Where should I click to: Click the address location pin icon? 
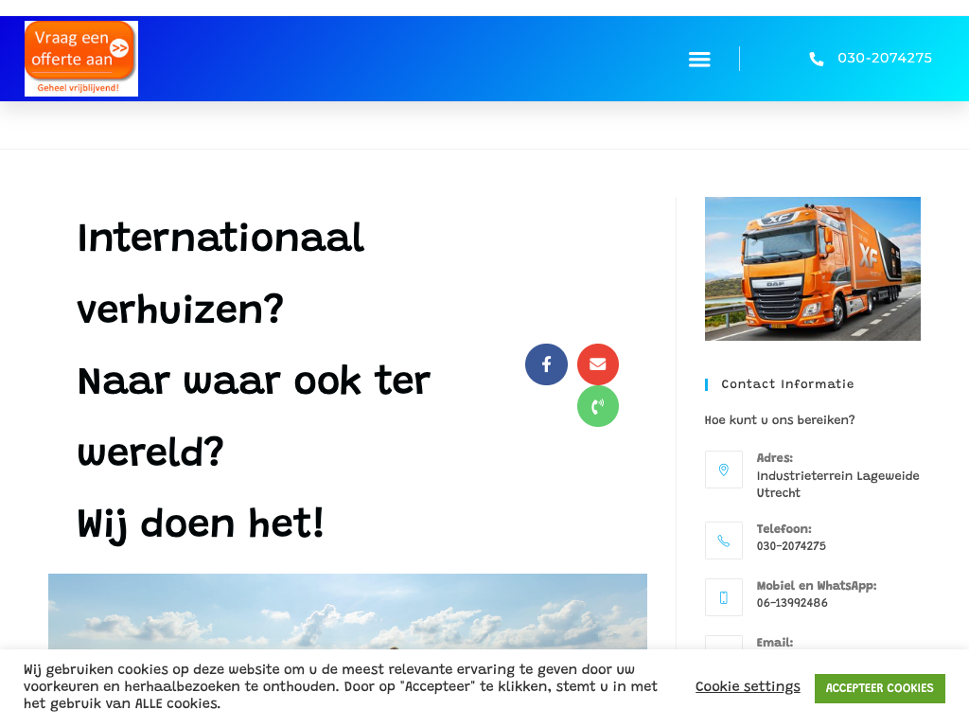pos(724,470)
